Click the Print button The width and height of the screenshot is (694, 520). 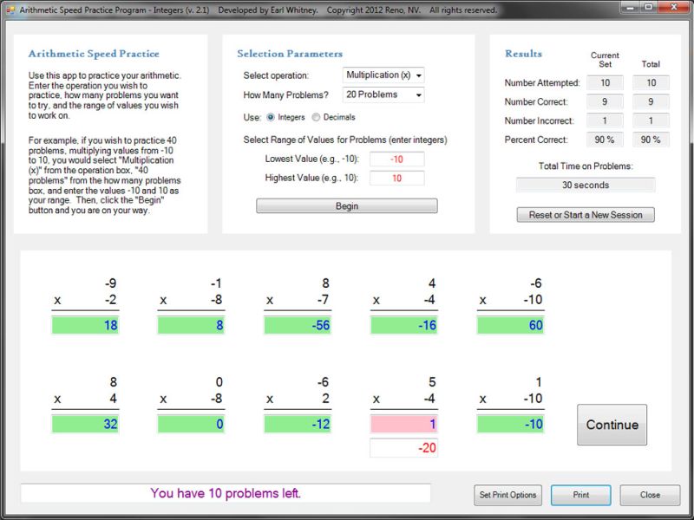coord(581,495)
